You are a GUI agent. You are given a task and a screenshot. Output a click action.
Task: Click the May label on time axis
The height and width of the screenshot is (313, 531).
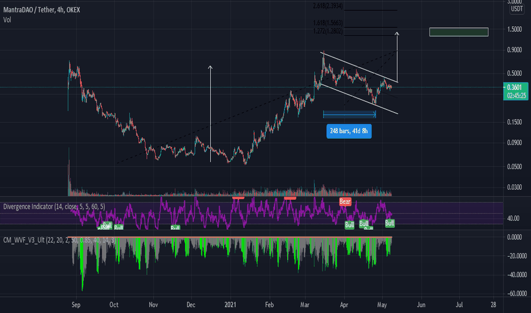pyautogui.click(x=382, y=305)
